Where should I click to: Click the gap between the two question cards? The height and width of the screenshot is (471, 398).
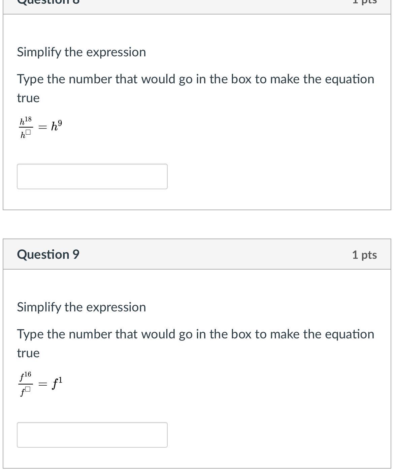coord(197,224)
